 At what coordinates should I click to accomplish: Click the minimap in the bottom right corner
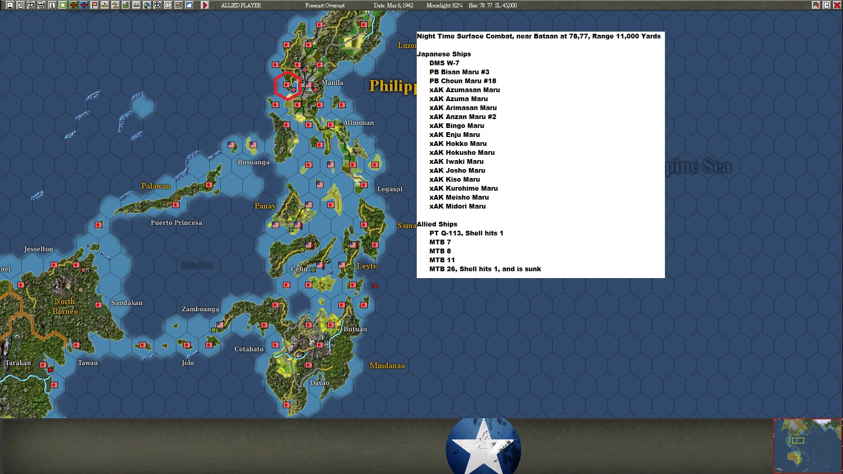(806, 445)
